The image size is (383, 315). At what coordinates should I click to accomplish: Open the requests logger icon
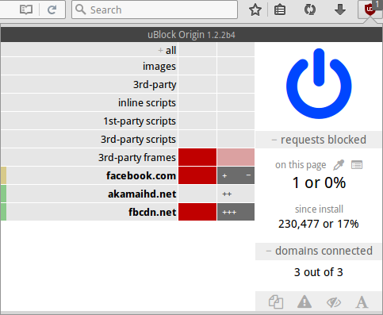357,165
